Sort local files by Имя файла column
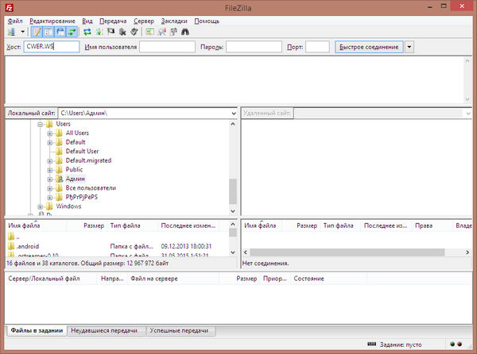Viewport: 477px width, 354px height. click(x=24, y=226)
